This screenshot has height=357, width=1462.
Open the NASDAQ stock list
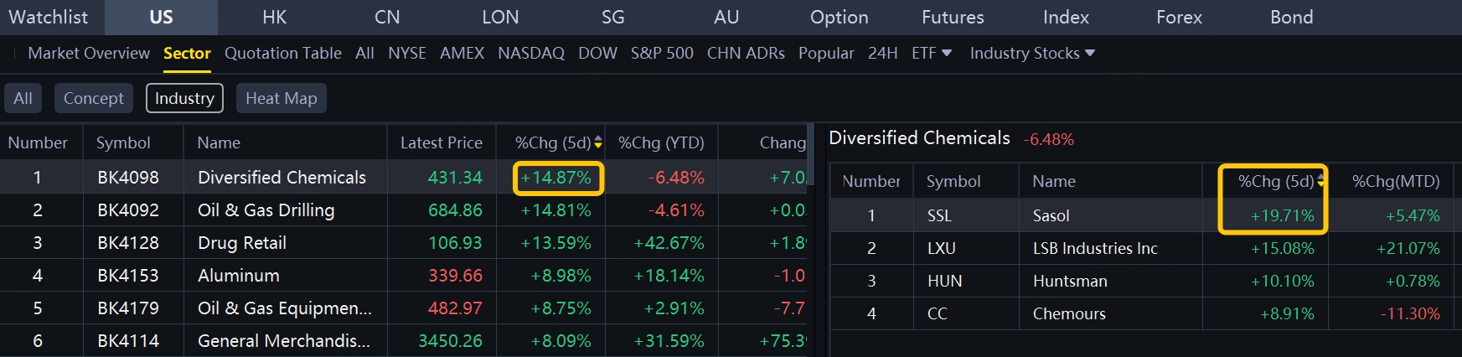tap(531, 53)
